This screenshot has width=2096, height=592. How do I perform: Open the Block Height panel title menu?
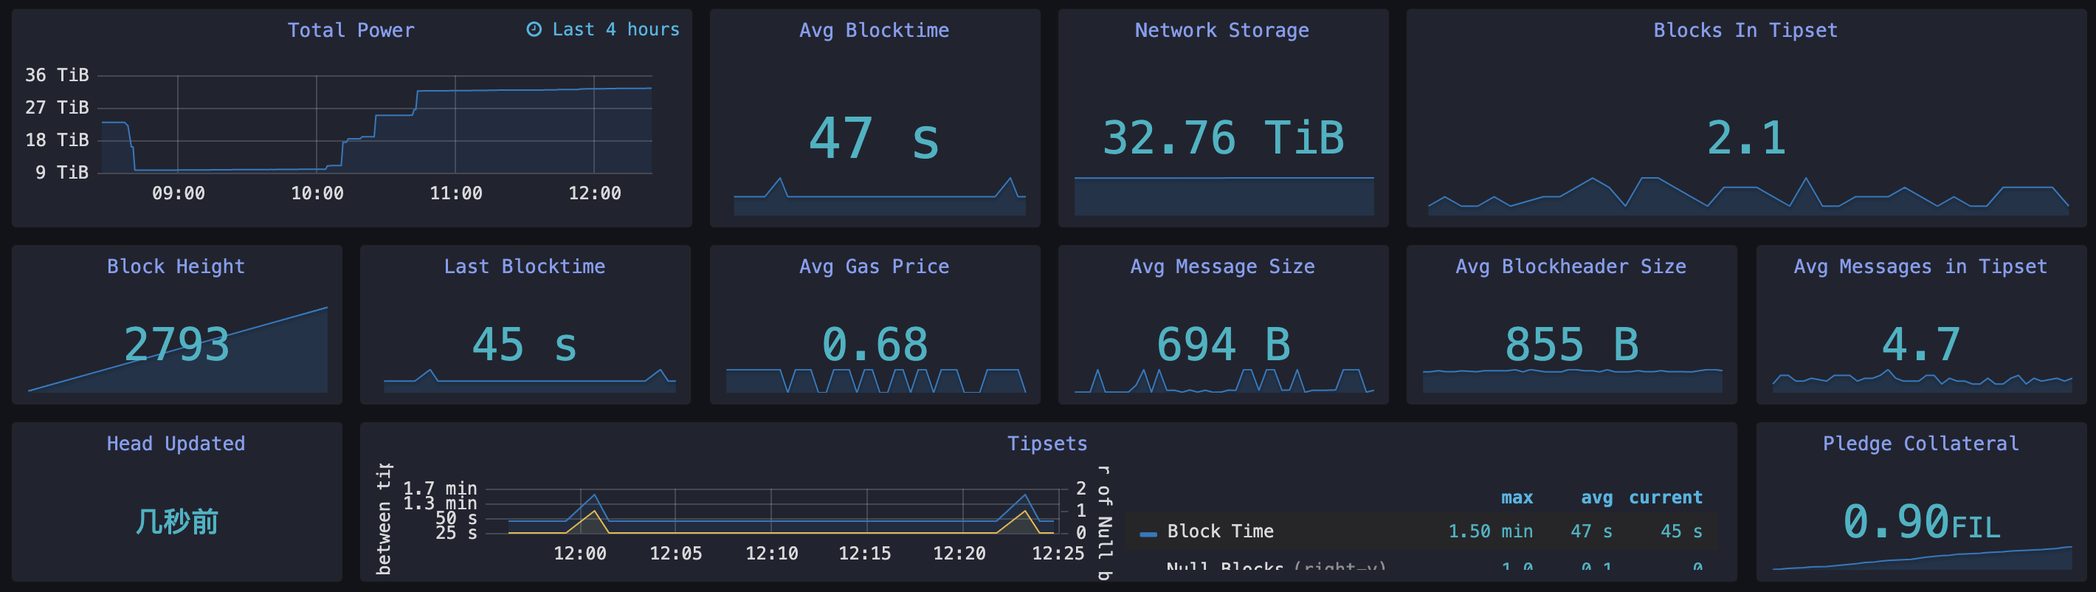click(x=176, y=267)
